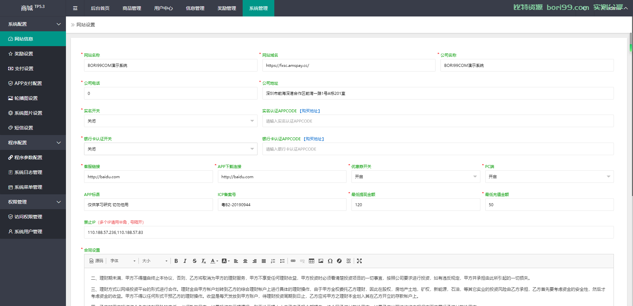The image size is (633, 306).
Task: Open 商品管理 in top navigation
Action: [x=132, y=8]
